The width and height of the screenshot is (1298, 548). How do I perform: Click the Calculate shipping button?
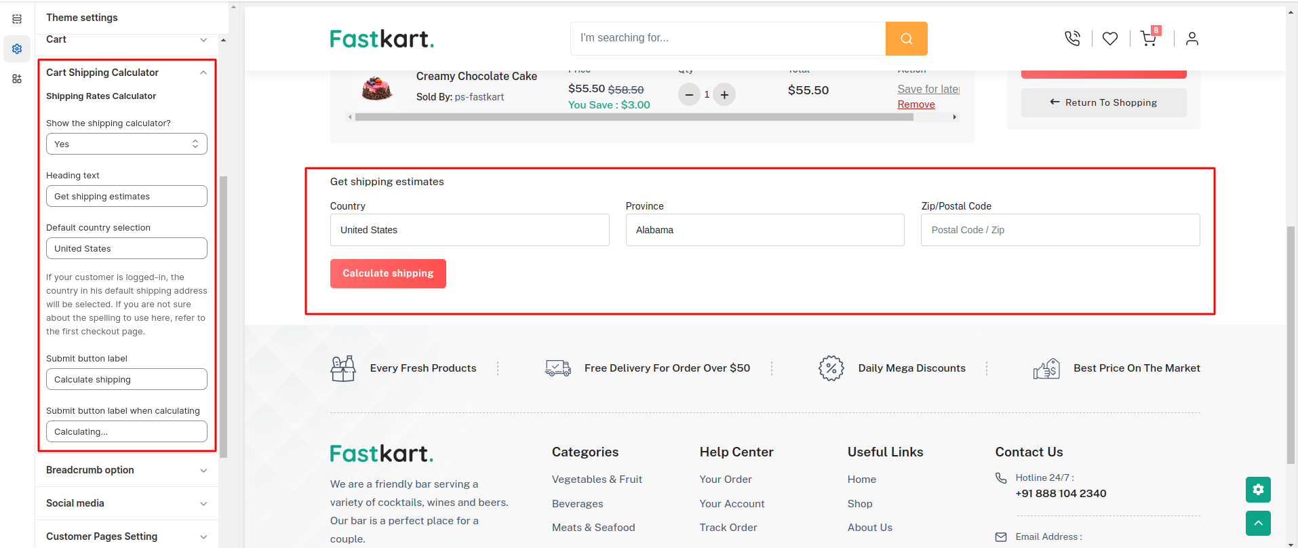click(x=388, y=273)
